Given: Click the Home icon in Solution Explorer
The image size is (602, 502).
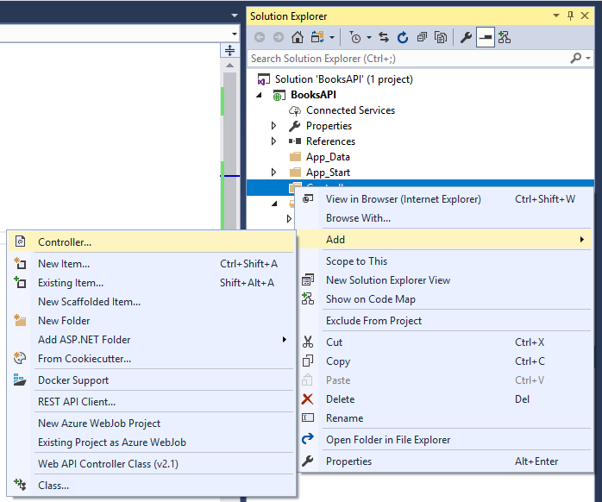Looking at the screenshot, I should point(298,37).
